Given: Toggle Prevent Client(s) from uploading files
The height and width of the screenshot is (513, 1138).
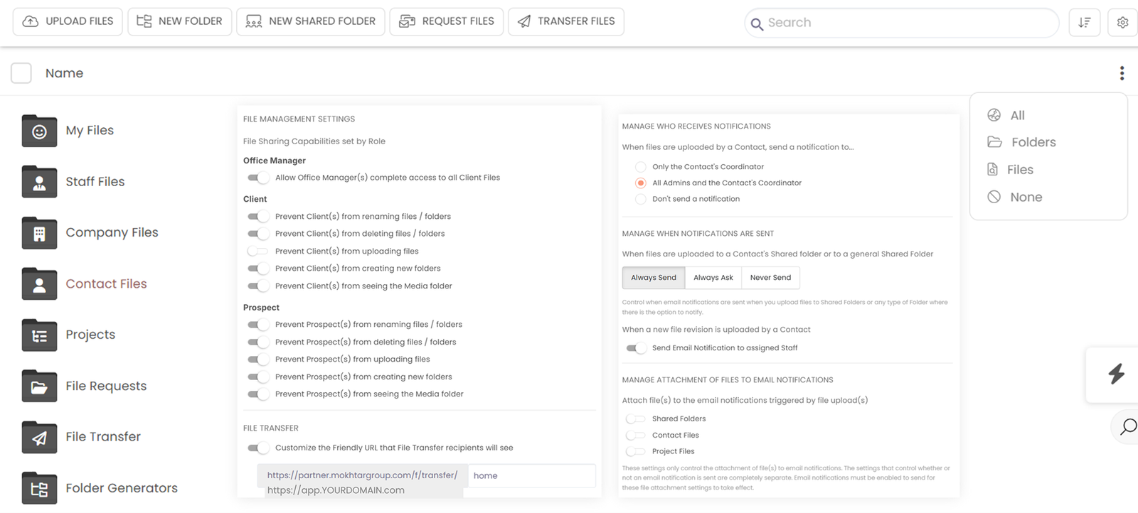Looking at the screenshot, I should pyautogui.click(x=257, y=251).
